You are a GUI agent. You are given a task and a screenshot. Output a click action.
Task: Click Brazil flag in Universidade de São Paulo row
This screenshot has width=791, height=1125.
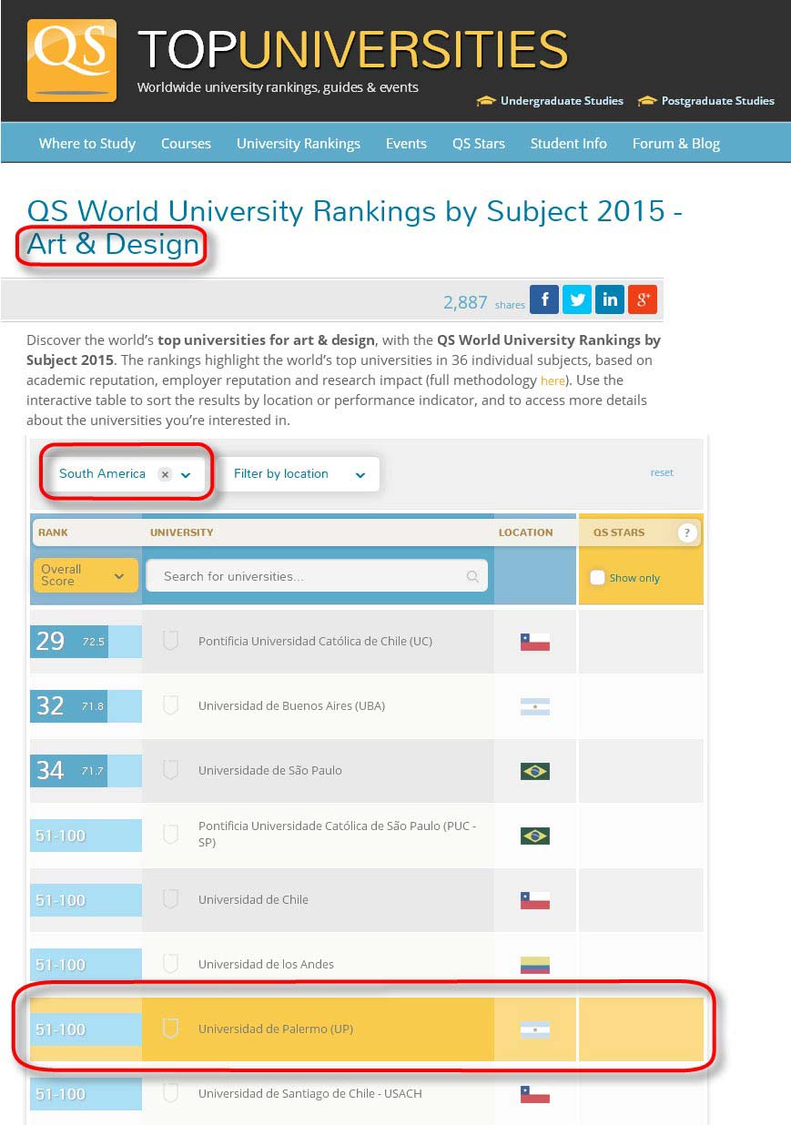pos(535,771)
